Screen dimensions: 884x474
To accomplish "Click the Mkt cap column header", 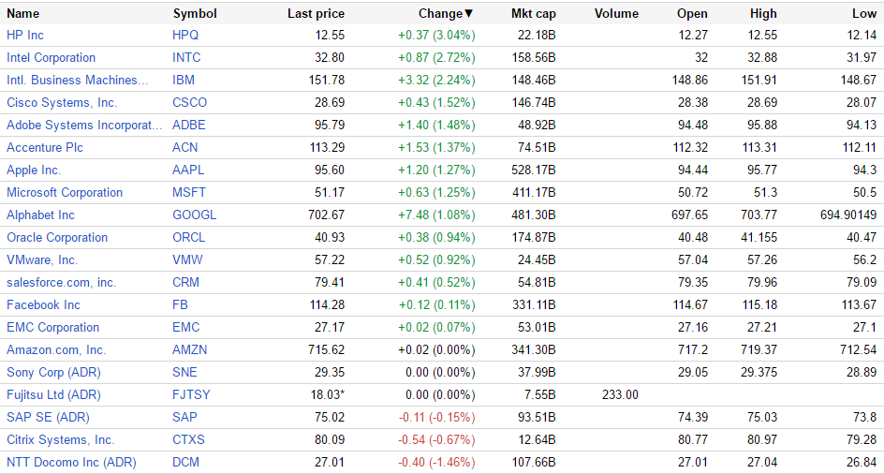I will (533, 14).
